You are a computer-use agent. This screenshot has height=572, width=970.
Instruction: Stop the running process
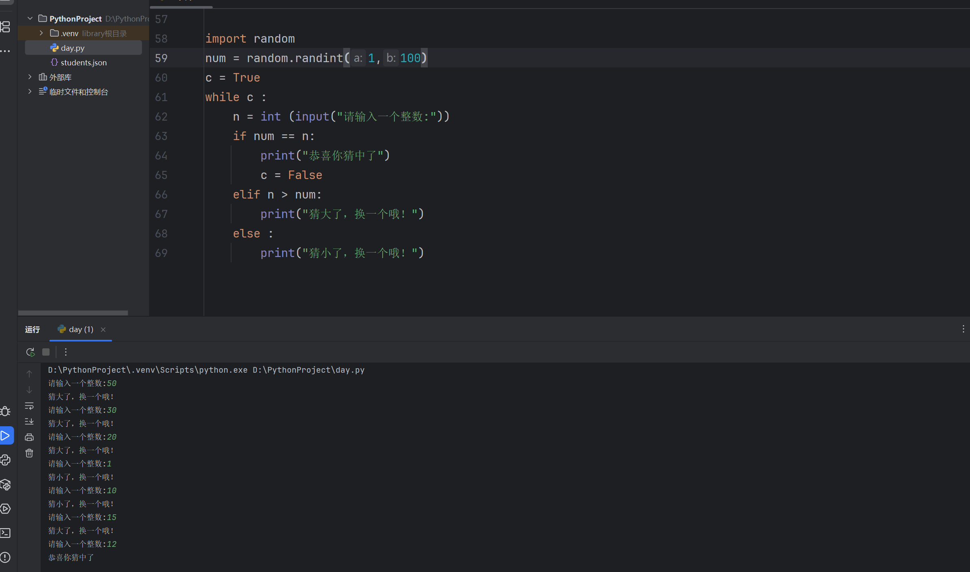click(x=45, y=352)
